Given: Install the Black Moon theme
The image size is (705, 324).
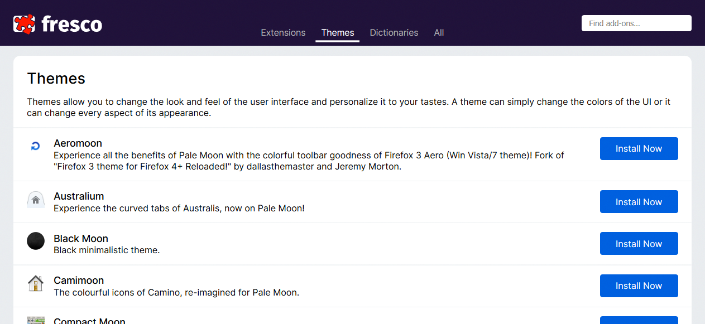Looking at the screenshot, I should (639, 243).
